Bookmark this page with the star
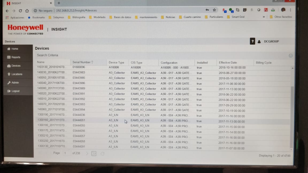The height and width of the screenshot is (173, 308). click(214, 10)
